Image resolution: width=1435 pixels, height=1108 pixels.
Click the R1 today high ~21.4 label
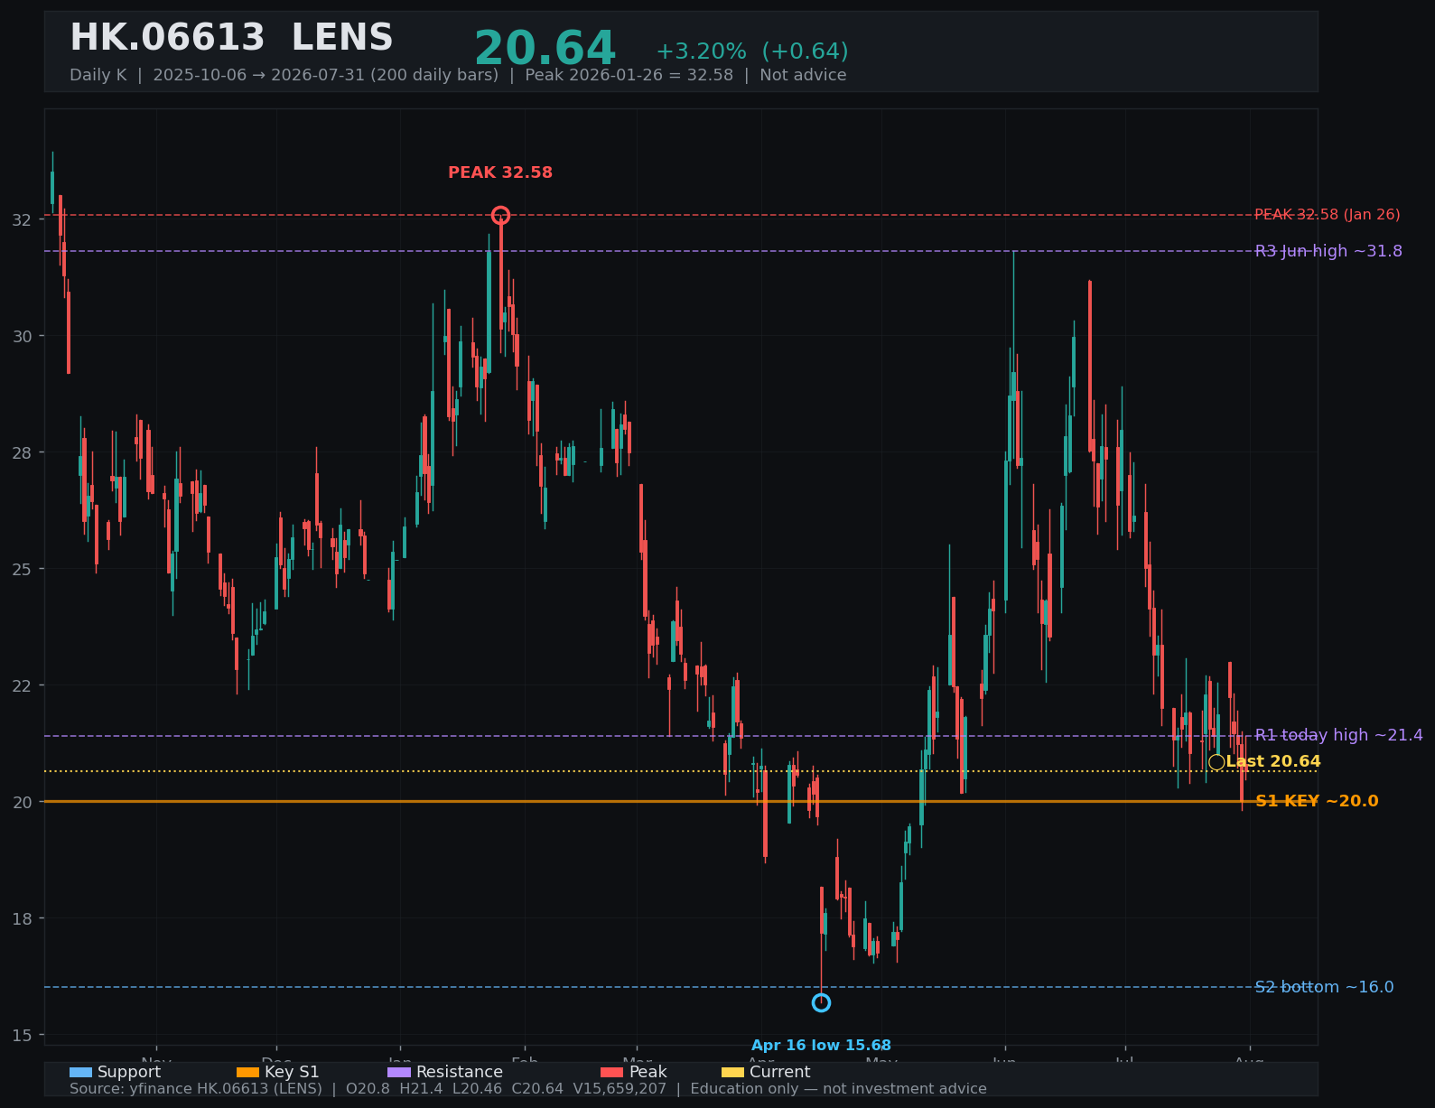pyautogui.click(x=1339, y=735)
